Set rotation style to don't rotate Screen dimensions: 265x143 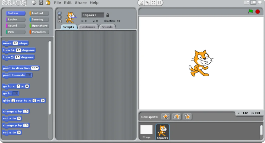60,21
